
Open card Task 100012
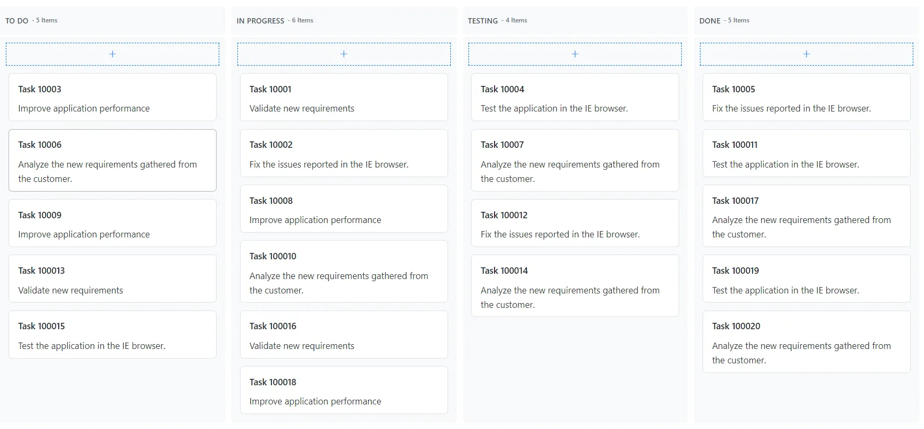[575, 223]
